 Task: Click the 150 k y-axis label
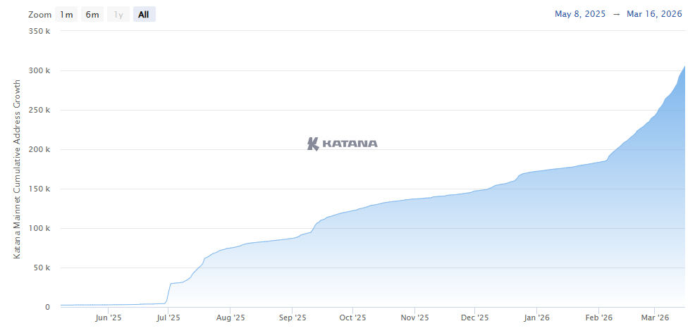[38, 189]
